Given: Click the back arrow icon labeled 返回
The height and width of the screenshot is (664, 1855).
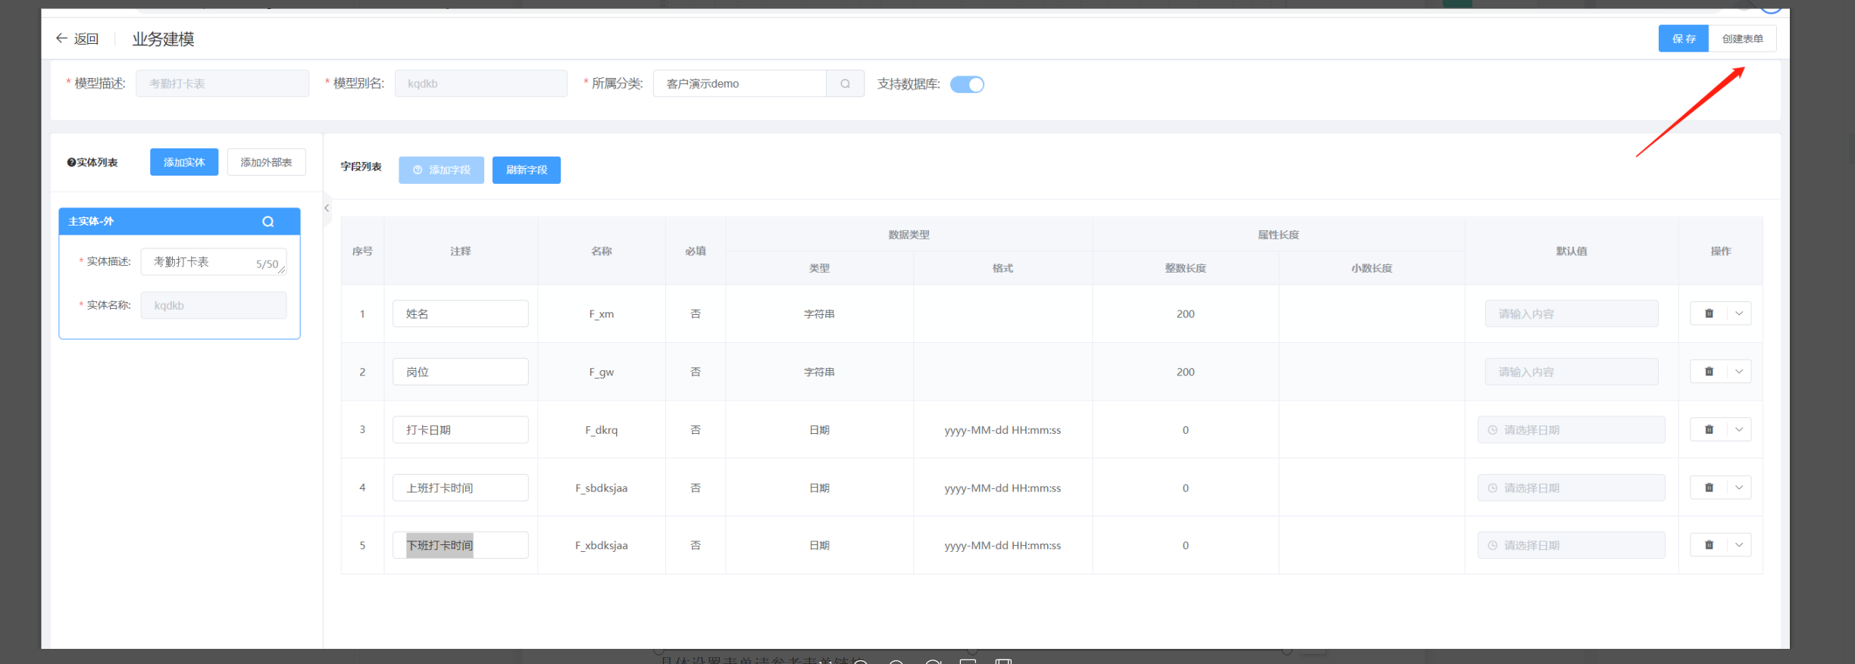Looking at the screenshot, I should pos(62,39).
